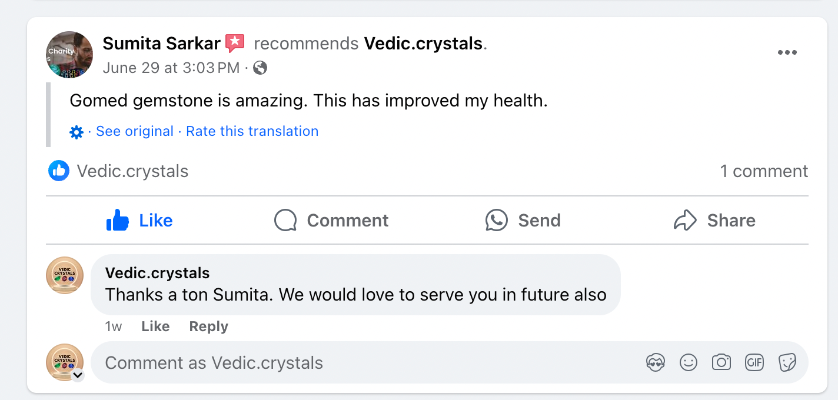Open the three-dot post options menu

[x=787, y=52]
